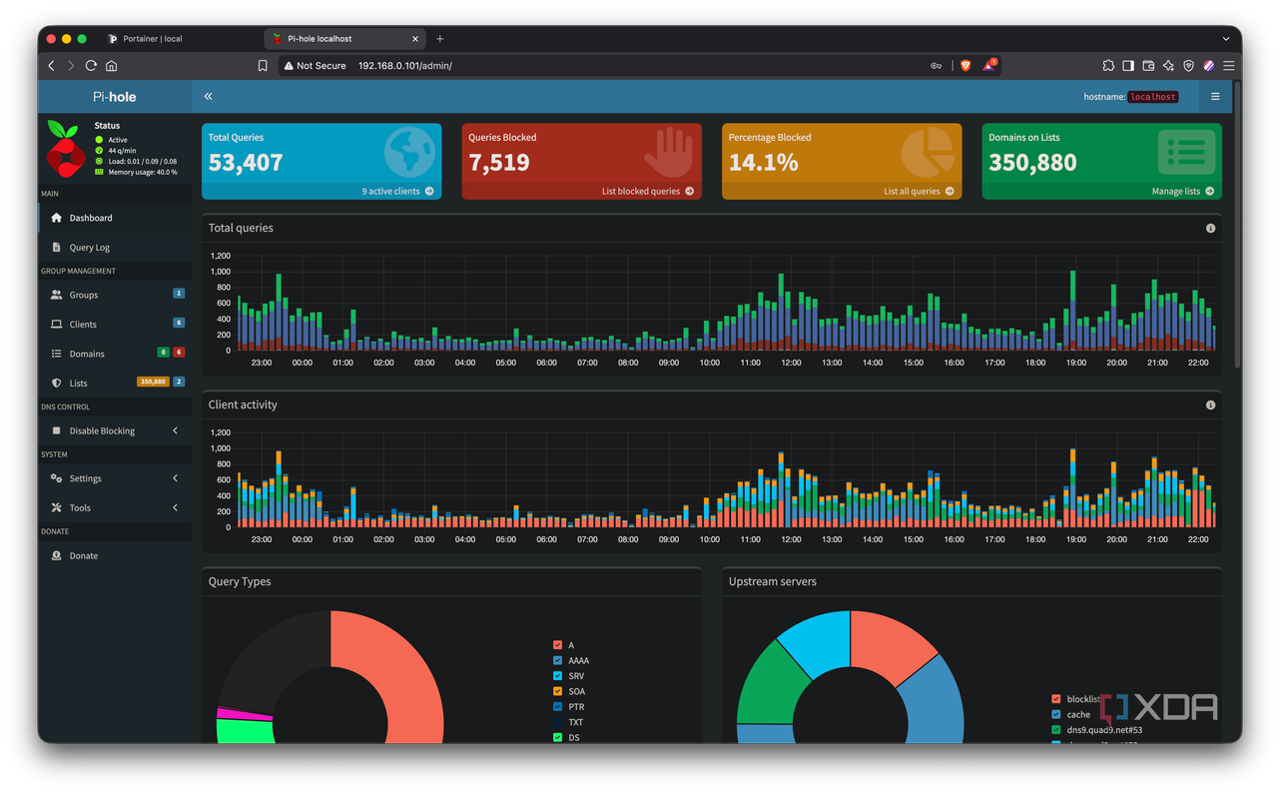The width and height of the screenshot is (1280, 793).
Task: Open the Lists page
Action: coord(115,384)
